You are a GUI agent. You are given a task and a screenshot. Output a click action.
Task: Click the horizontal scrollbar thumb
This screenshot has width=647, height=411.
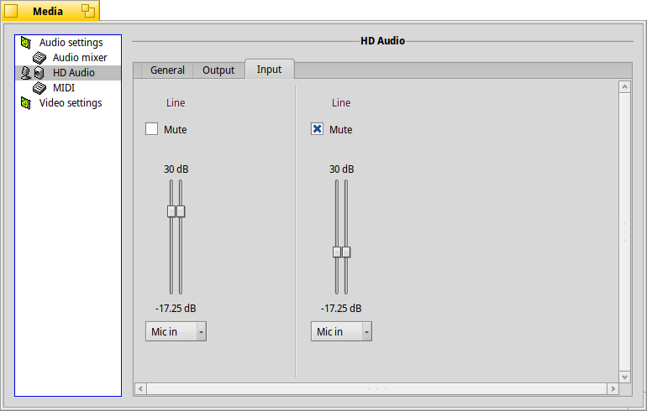click(376, 388)
